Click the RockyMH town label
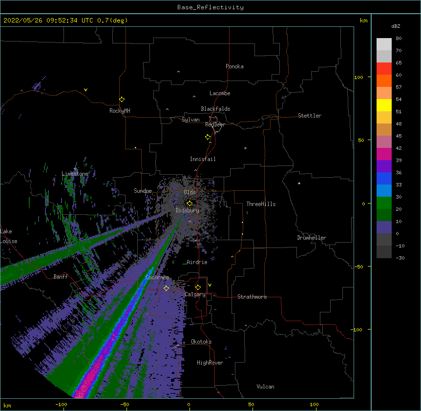The width and height of the screenshot is (421, 411). [120, 111]
